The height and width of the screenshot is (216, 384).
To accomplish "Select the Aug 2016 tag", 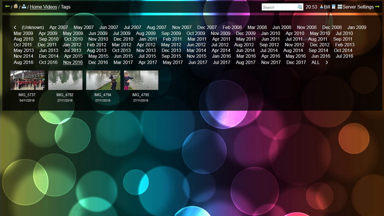I will pos(23,62).
